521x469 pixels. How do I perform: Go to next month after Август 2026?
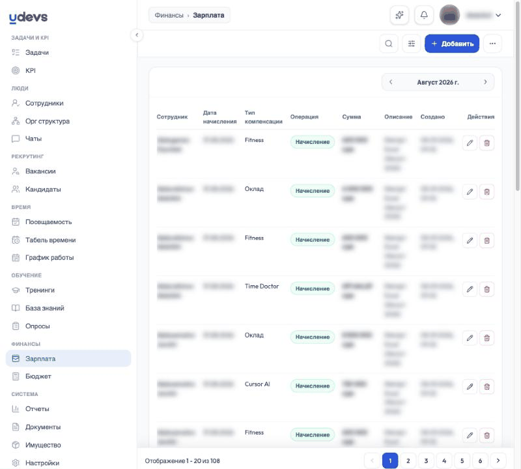pyautogui.click(x=485, y=82)
